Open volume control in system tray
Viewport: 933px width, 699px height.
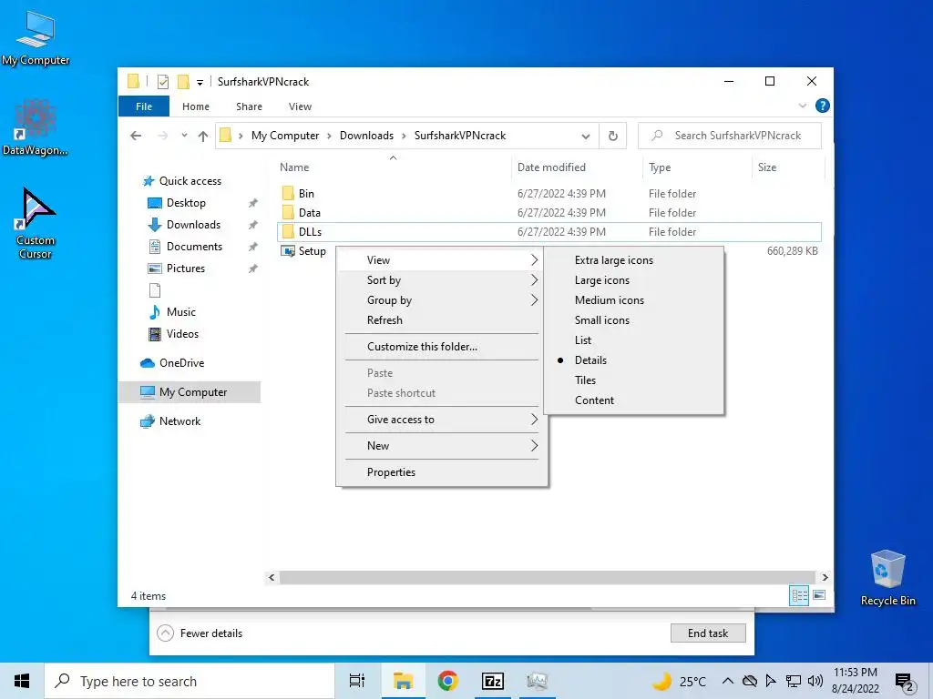[x=815, y=681]
